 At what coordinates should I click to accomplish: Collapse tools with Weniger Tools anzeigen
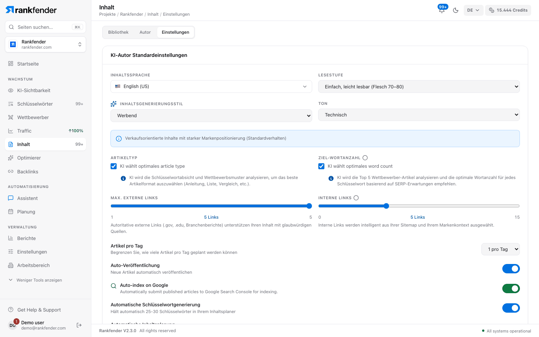coord(35,280)
